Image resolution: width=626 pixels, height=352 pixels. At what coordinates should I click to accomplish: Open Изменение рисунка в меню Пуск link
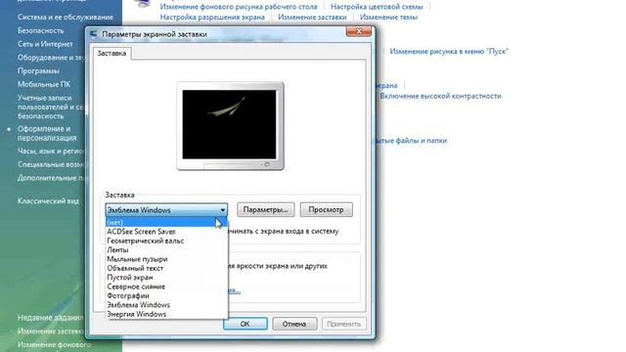449,52
